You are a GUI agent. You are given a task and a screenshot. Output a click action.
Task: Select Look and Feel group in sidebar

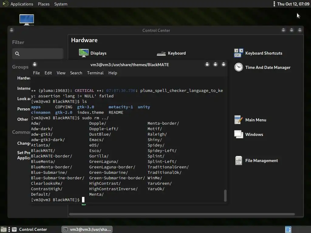coord(24,99)
